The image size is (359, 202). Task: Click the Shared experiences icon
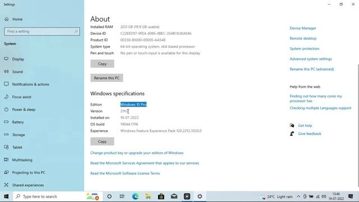pyautogui.click(x=6, y=185)
